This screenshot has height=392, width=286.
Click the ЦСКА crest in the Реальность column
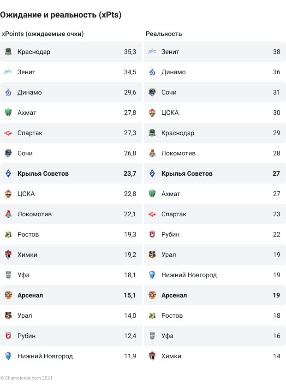(x=152, y=113)
